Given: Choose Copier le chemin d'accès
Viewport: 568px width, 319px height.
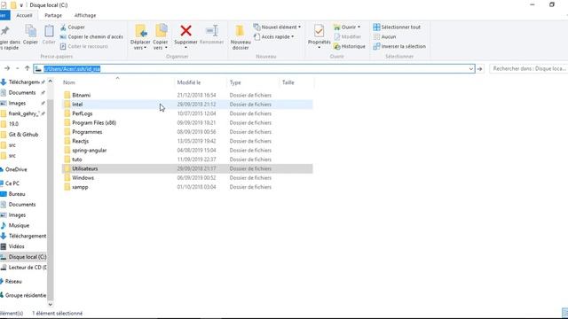Looking at the screenshot, I should pos(91,36).
